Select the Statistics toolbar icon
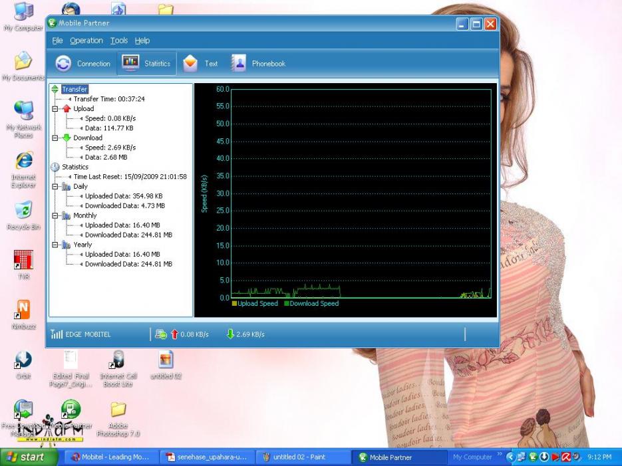 tap(130, 63)
